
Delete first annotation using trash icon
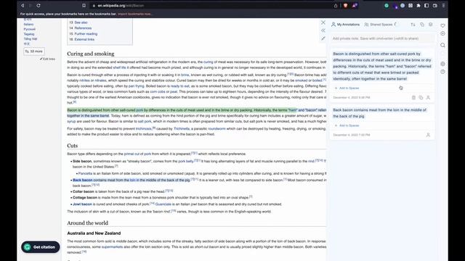pos(413,98)
